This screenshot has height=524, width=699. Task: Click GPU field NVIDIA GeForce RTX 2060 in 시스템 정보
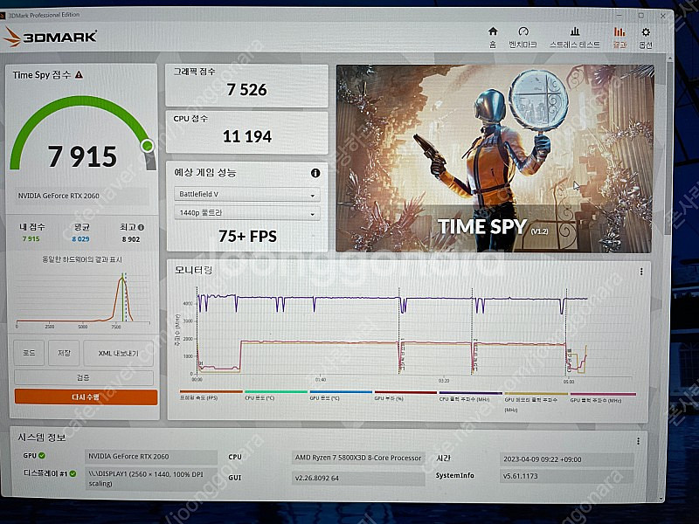[150, 456]
